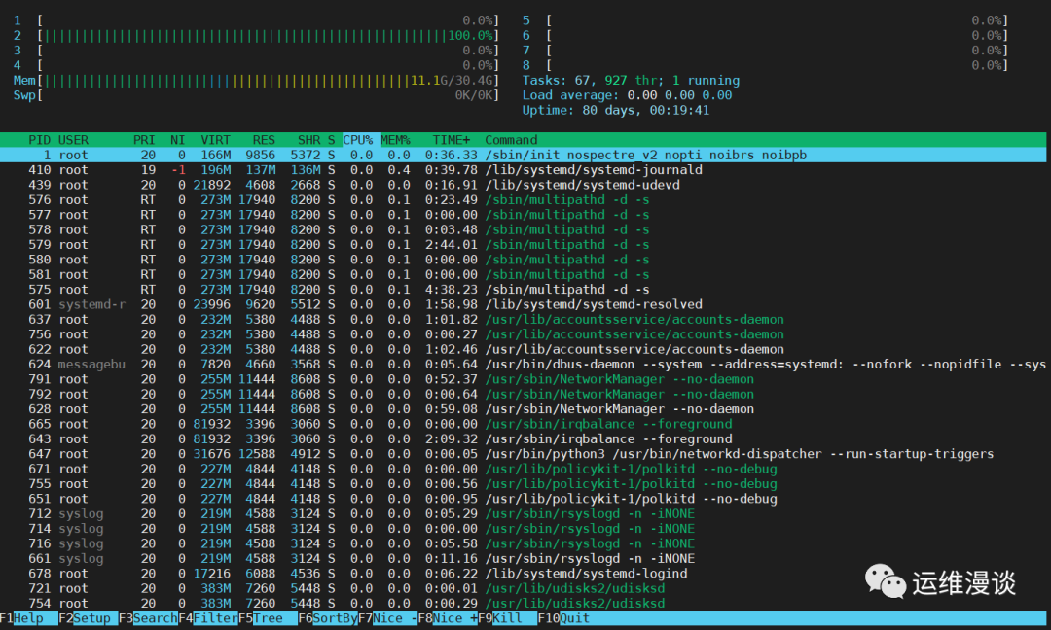Sort by the RES column header
The width and height of the screenshot is (1051, 630).
tap(264, 140)
